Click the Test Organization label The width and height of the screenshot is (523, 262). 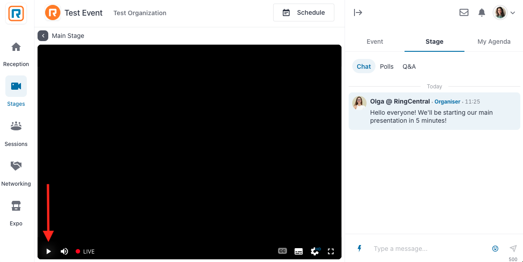140,13
